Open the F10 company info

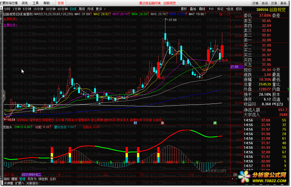point(211,9)
